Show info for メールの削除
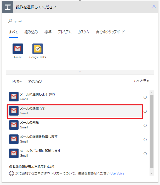 tap(145, 126)
